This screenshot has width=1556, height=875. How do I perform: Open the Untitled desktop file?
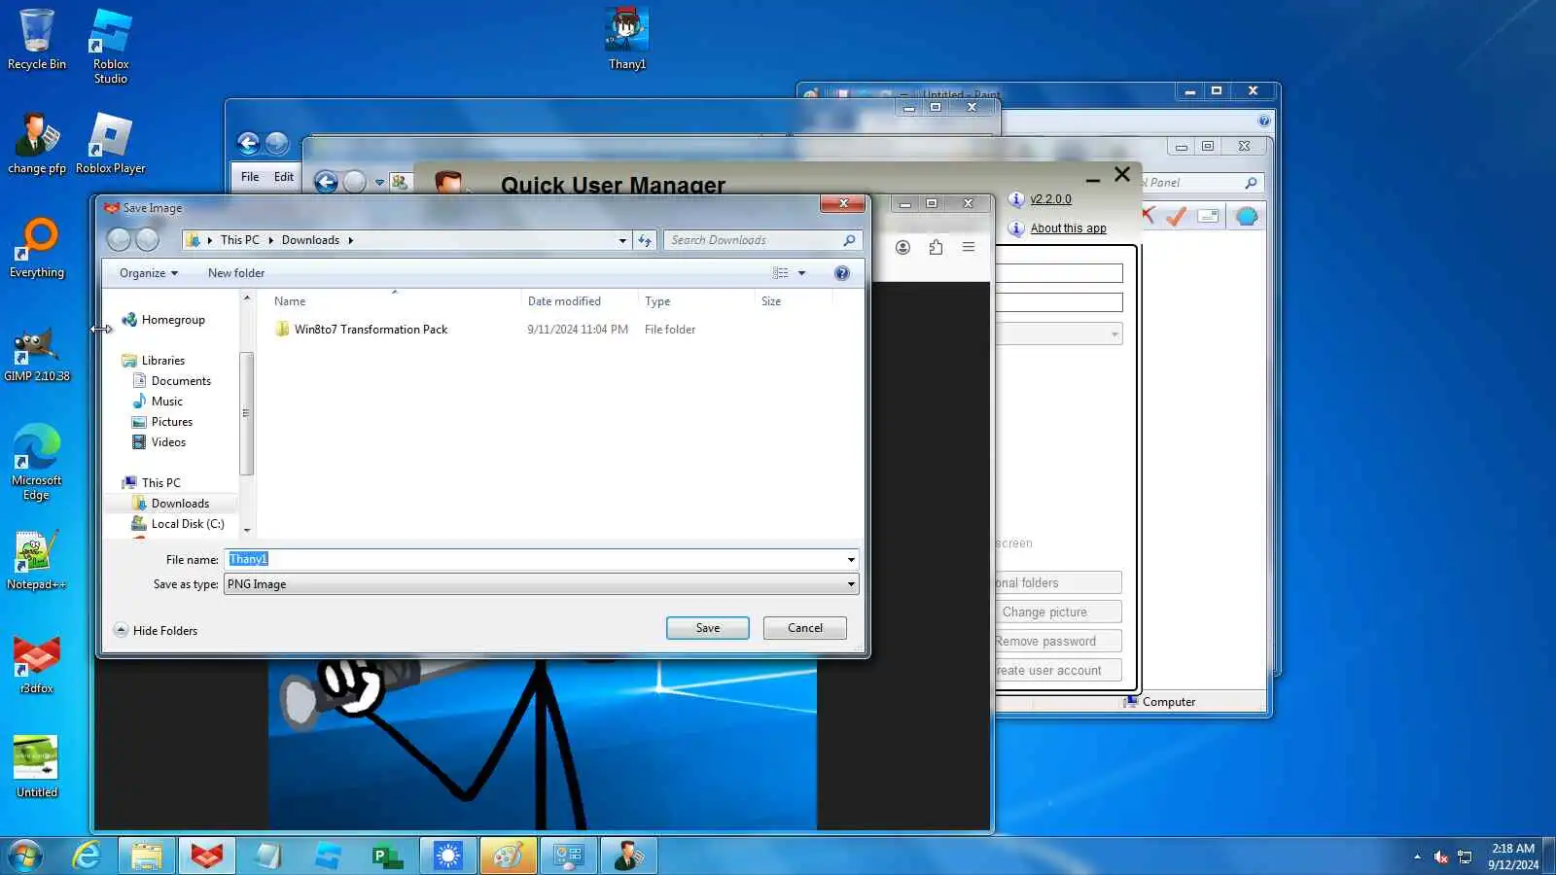pos(37,768)
